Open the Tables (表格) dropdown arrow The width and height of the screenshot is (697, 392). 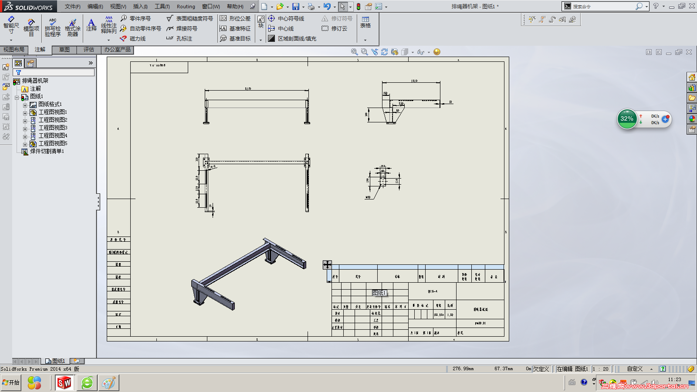coord(365,40)
